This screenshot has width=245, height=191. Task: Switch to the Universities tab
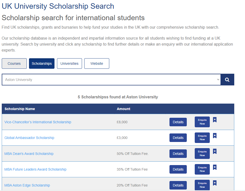click(69, 64)
